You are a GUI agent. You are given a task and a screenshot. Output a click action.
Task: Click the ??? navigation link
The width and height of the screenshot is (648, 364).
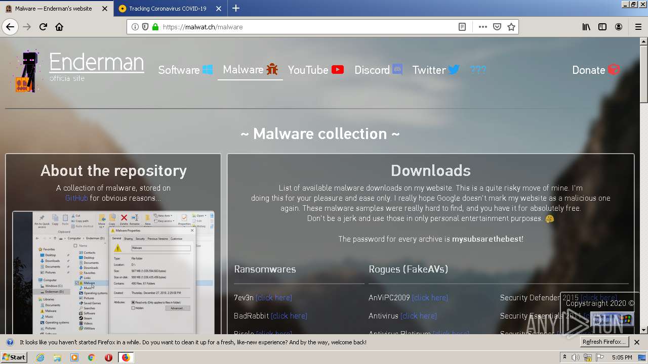pos(478,70)
